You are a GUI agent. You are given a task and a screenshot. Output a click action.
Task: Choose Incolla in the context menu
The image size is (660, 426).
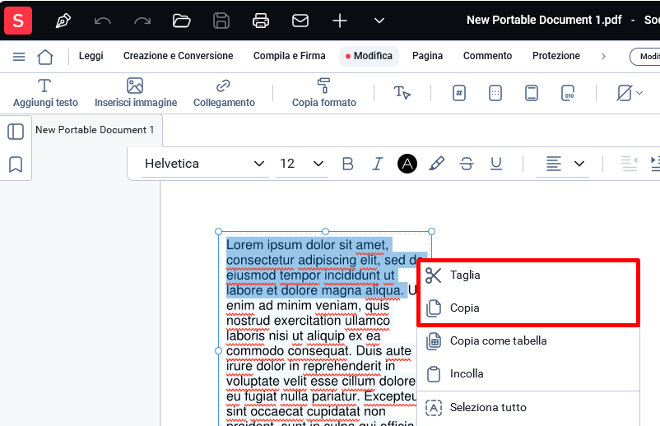528,373
